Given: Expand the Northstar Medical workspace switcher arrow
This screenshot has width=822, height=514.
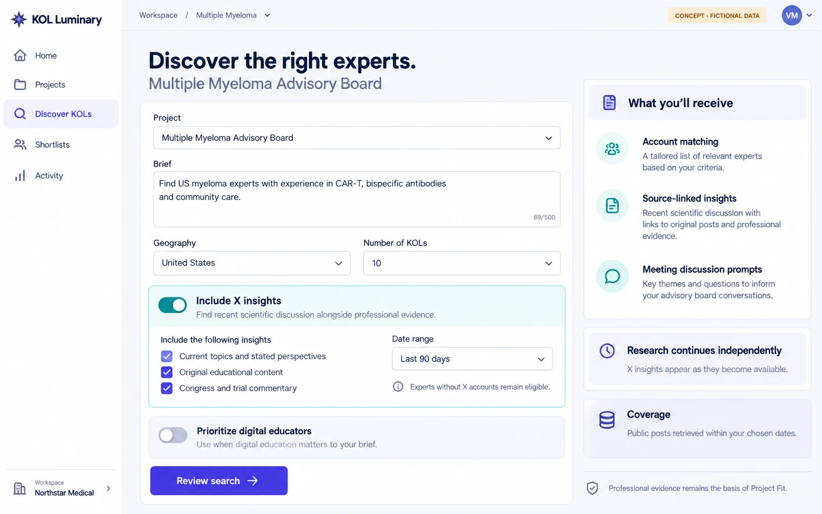Looking at the screenshot, I should (x=108, y=488).
